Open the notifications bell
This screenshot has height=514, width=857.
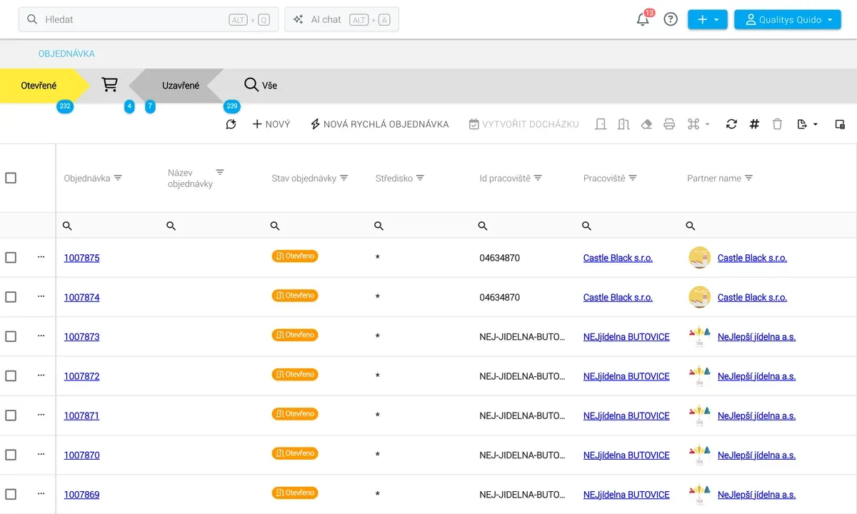pos(643,19)
